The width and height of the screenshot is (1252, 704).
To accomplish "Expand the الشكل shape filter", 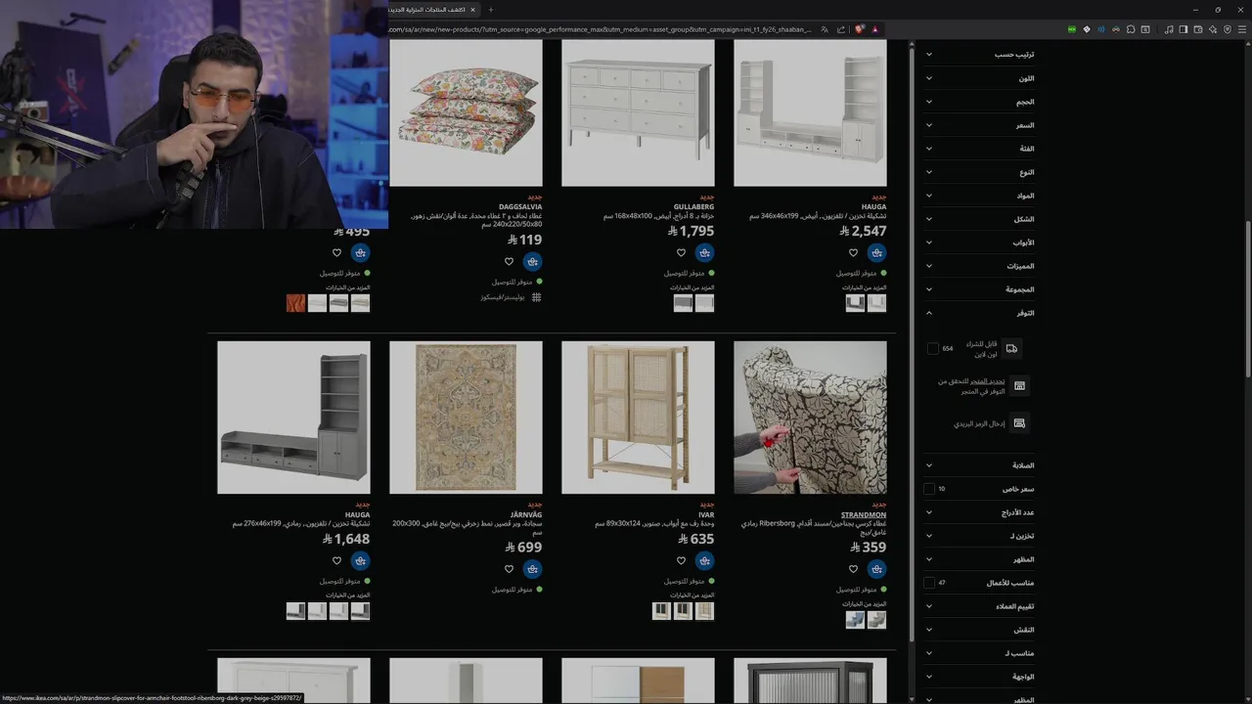I will [979, 219].
